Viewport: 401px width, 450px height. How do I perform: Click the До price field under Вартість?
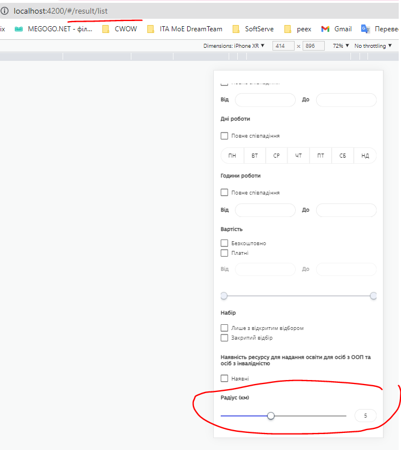[346, 269]
